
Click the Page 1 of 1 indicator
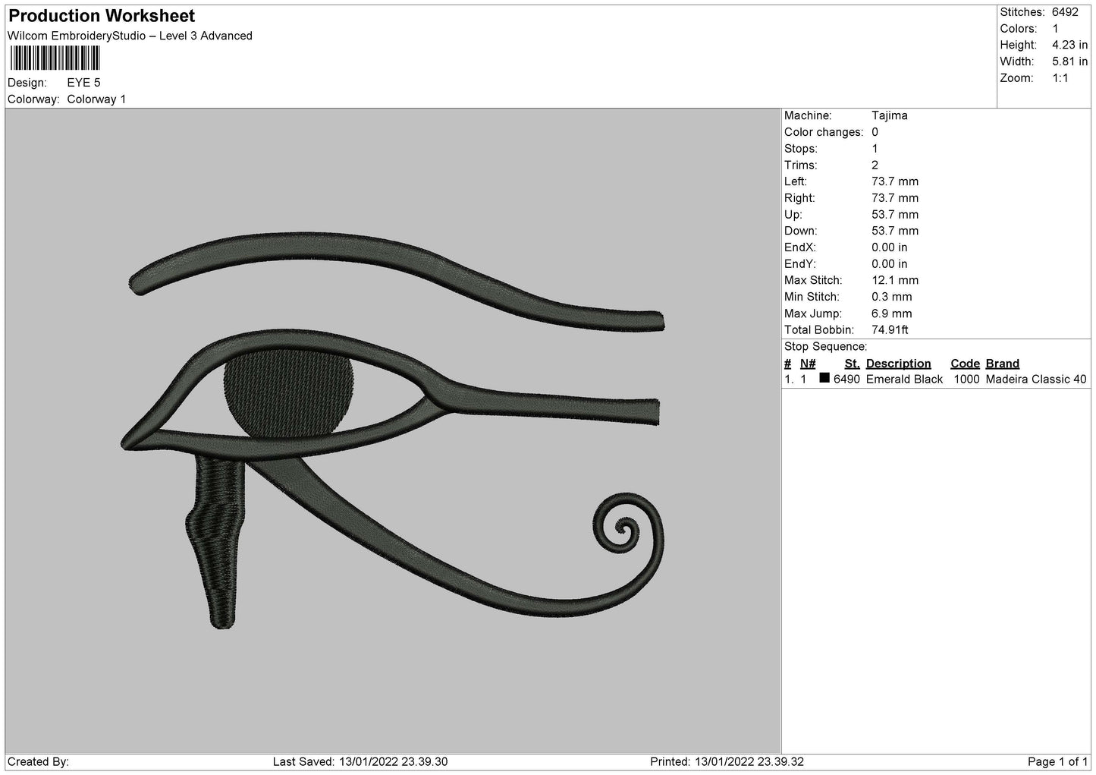coord(1057,762)
